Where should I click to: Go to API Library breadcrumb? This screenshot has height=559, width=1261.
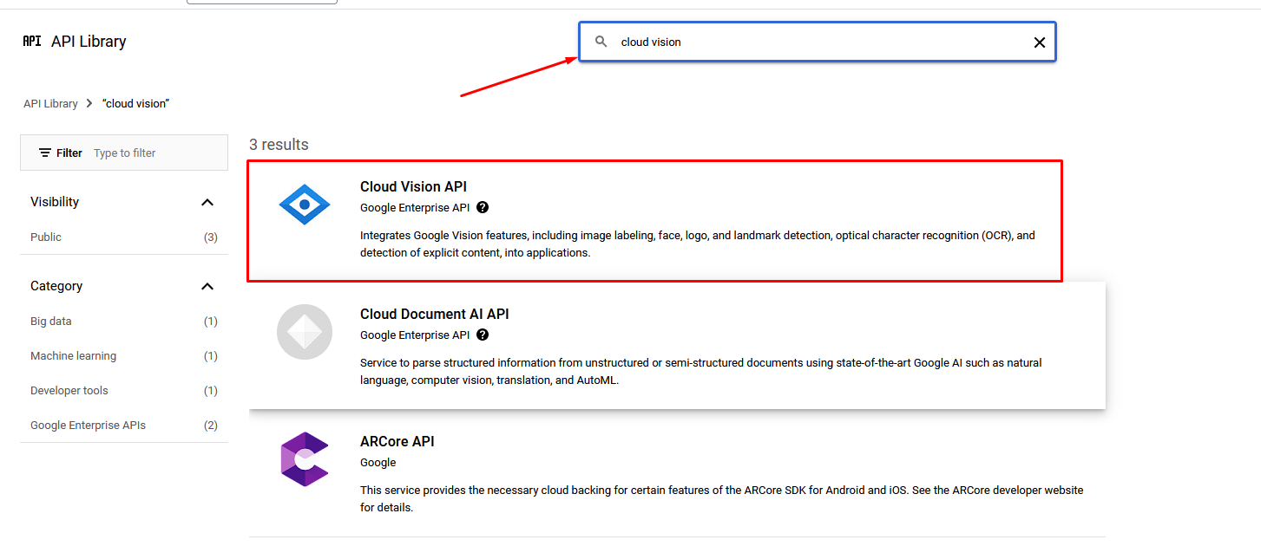tap(50, 103)
